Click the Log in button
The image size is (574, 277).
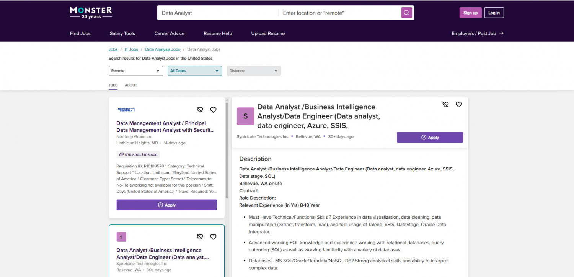pos(494,13)
